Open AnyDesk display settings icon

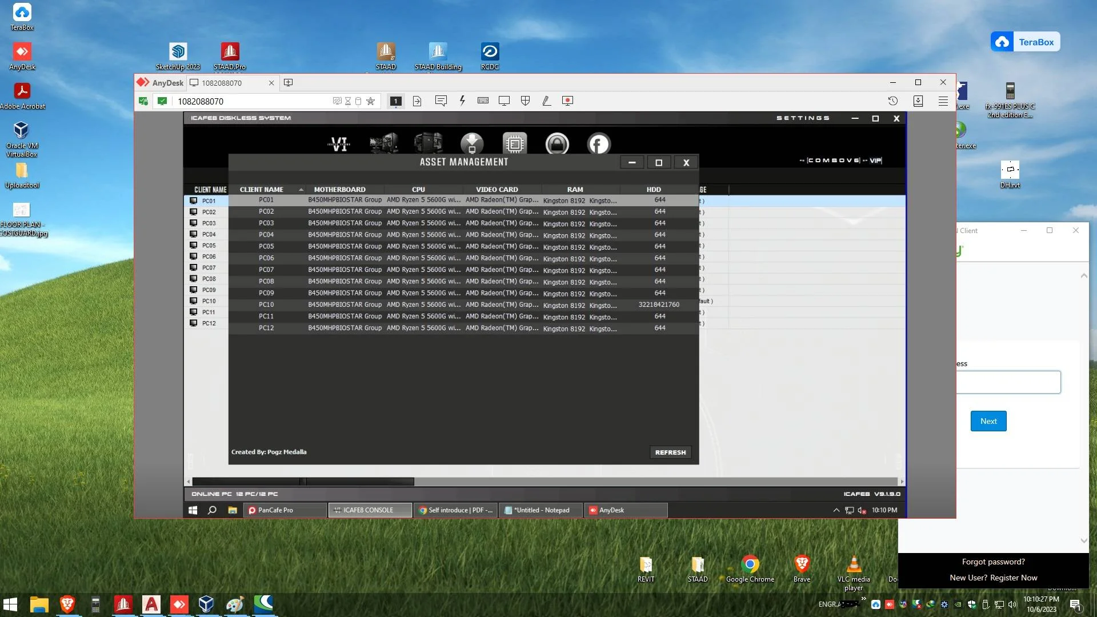point(504,101)
